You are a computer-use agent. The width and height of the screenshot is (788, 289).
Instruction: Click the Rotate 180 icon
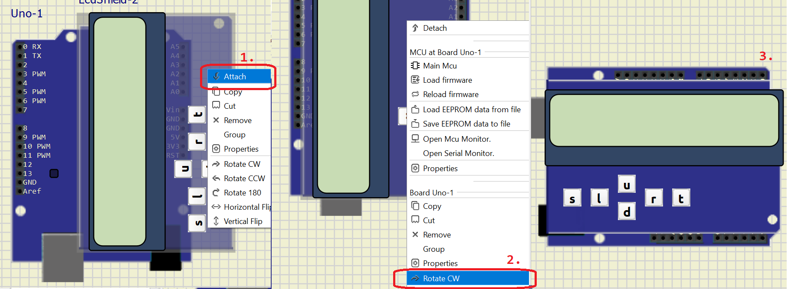click(x=216, y=192)
